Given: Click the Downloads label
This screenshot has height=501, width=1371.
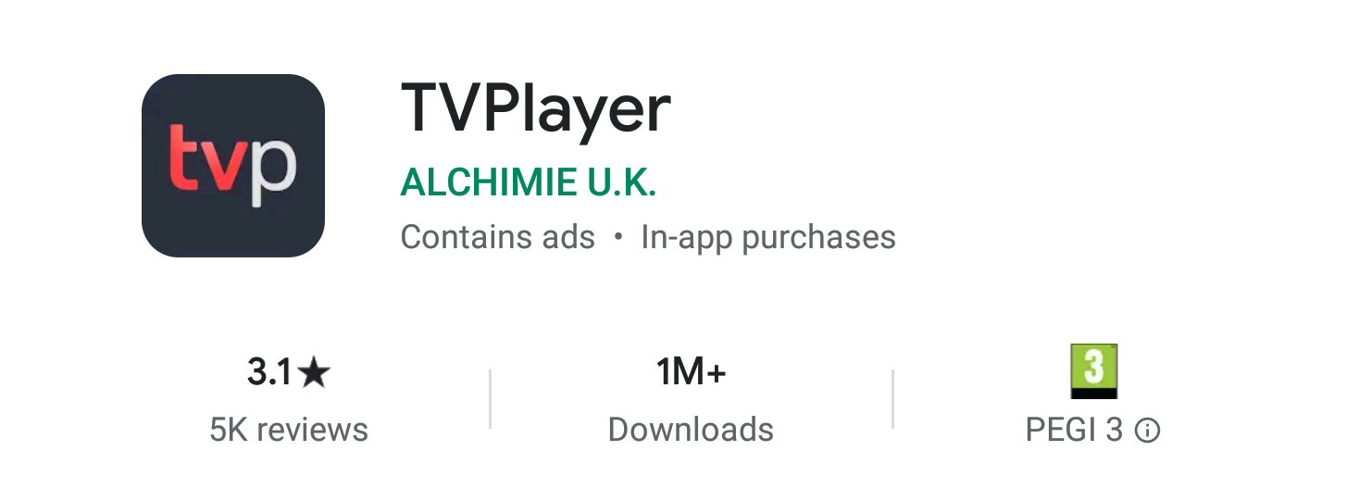Looking at the screenshot, I should point(691,431).
